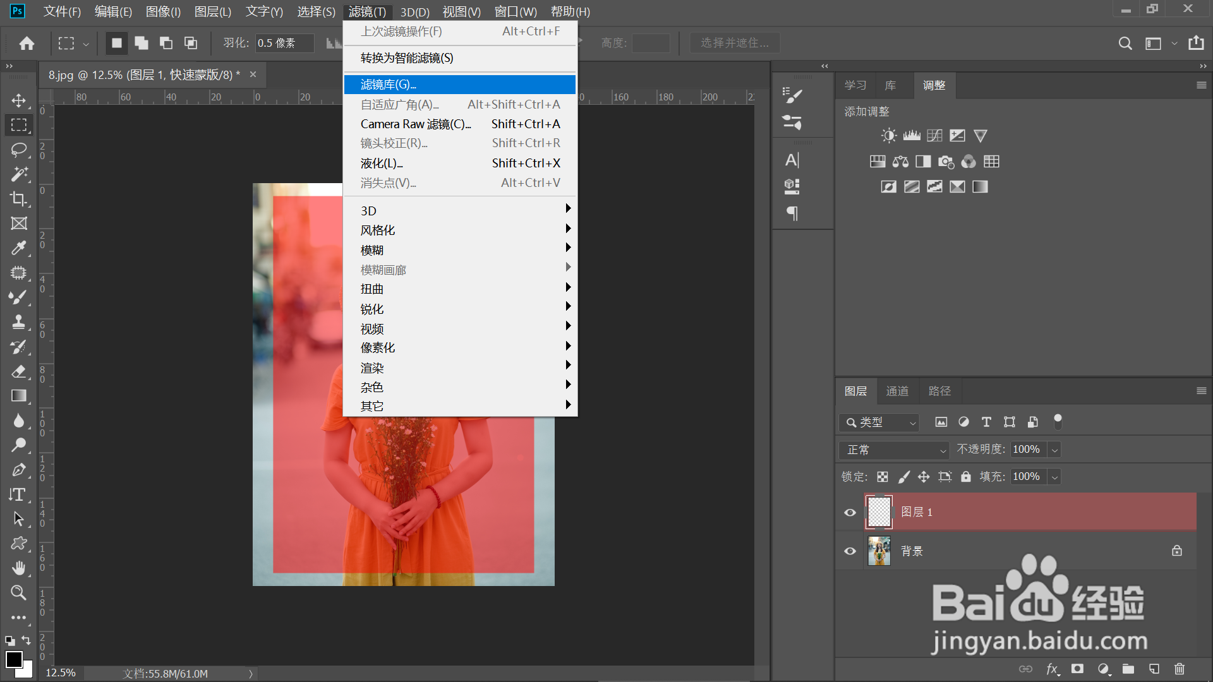1213x682 pixels.
Task: Select the Hand tool
Action: click(18, 568)
